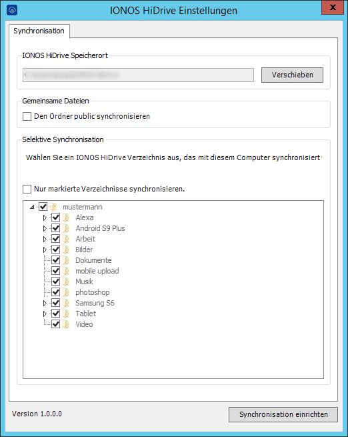Click the Musik folder icon
This screenshot has height=437, width=348.
coord(67,282)
